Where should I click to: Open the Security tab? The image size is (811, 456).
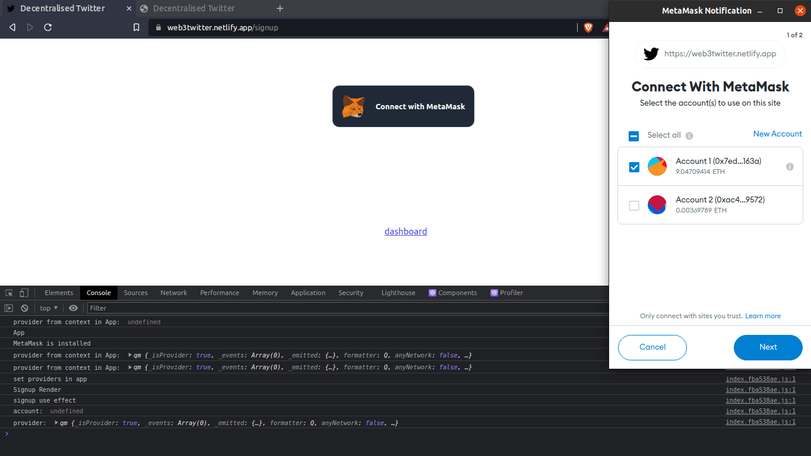point(351,293)
